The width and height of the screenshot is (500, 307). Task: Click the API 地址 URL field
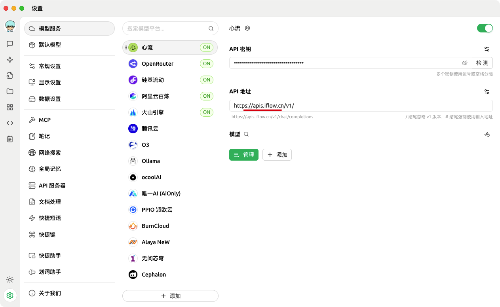tap(361, 106)
